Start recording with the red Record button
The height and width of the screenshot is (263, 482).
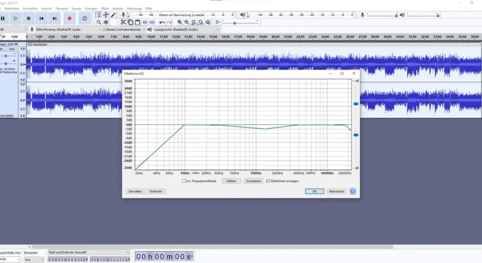[70, 19]
